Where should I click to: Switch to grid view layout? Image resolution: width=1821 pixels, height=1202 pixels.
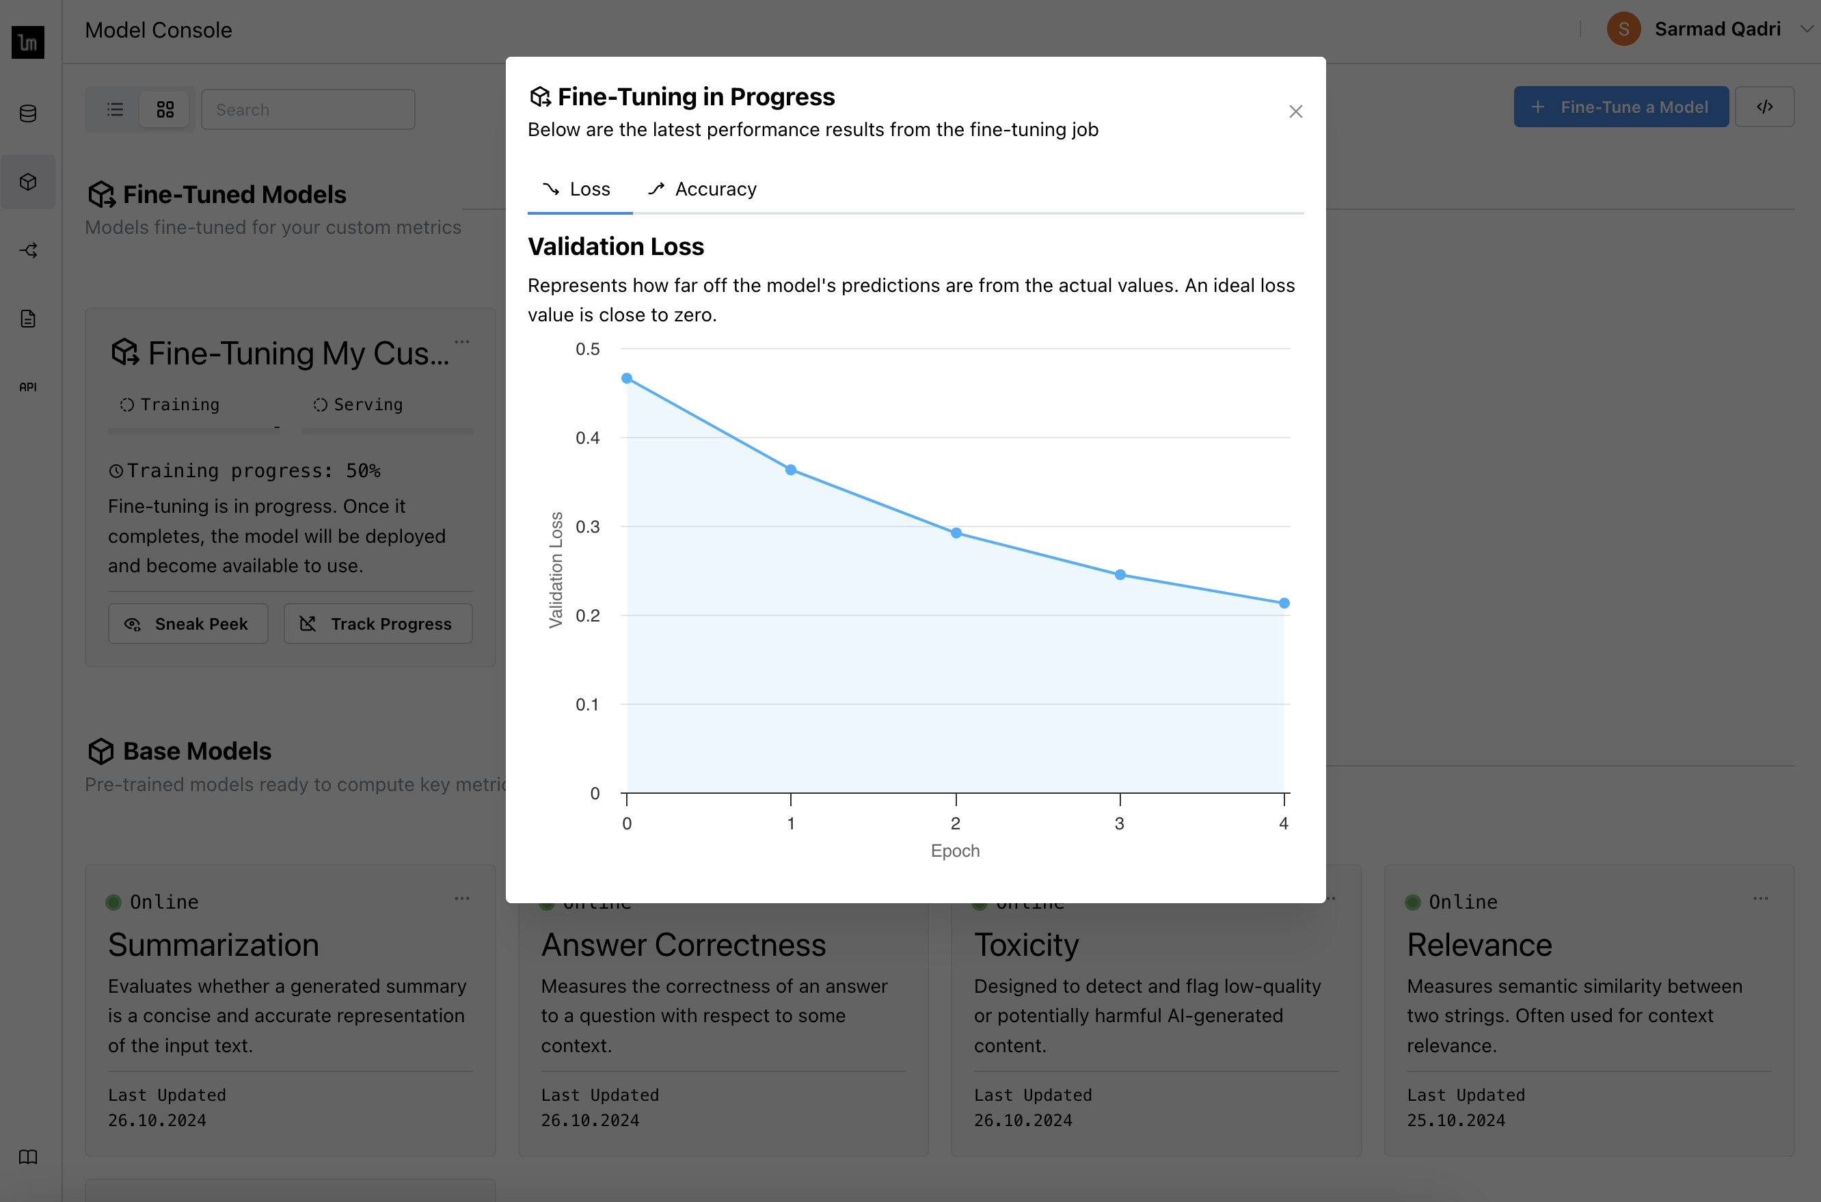165,109
